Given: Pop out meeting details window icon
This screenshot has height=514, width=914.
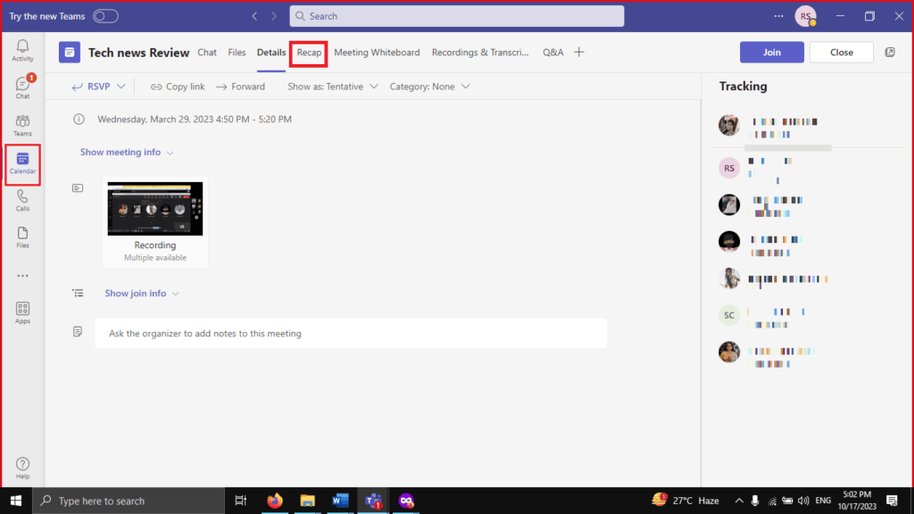Looking at the screenshot, I should [x=890, y=53].
